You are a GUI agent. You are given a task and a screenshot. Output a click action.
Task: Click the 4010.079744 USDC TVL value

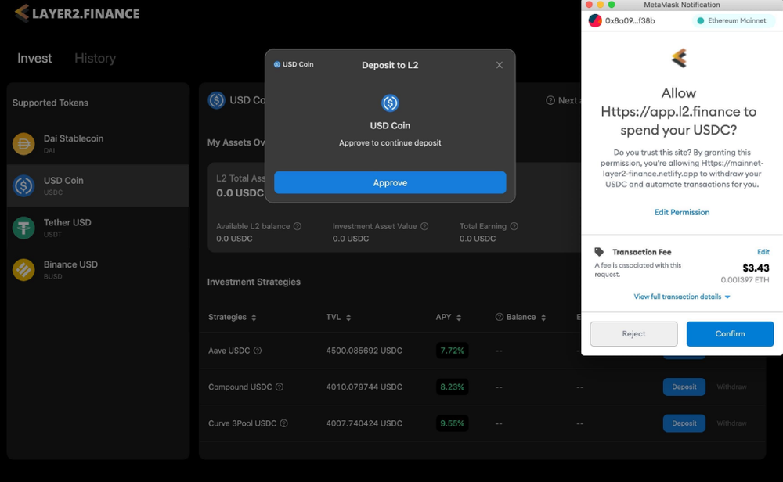(x=364, y=387)
